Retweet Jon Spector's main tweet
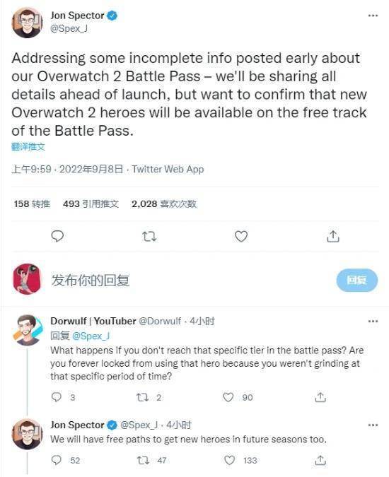 (x=149, y=236)
